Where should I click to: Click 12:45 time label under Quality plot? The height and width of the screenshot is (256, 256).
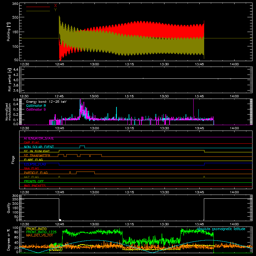60,224
